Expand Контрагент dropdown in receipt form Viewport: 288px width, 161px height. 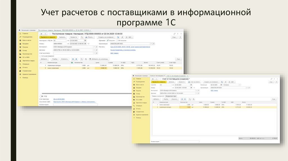[x=94, y=47]
